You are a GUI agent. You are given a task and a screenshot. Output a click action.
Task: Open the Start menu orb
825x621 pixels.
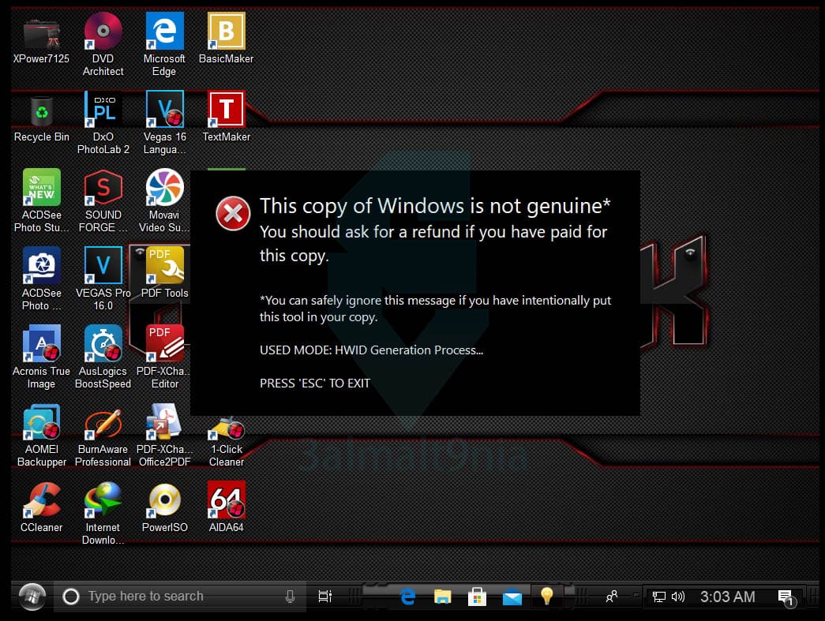(x=32, y=597)
